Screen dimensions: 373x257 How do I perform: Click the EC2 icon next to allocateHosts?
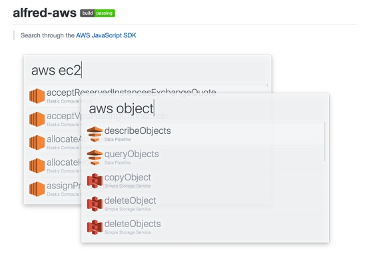[37, 166]
